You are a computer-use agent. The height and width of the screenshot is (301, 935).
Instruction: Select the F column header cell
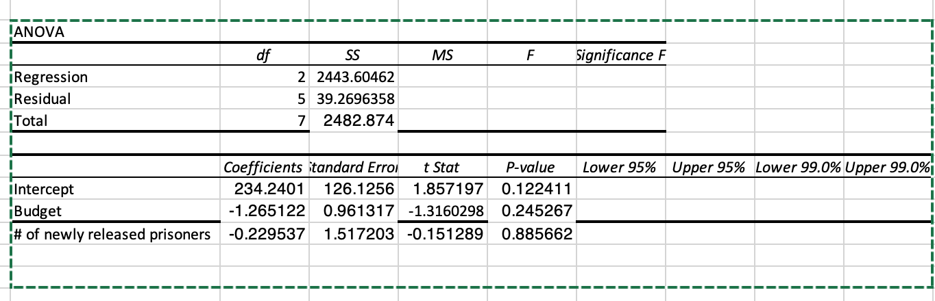tap(532, 55)
